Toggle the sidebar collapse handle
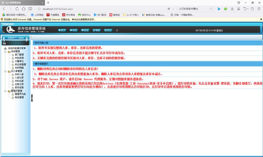Screen dimensions: 263x157 [x=32, y=98]
